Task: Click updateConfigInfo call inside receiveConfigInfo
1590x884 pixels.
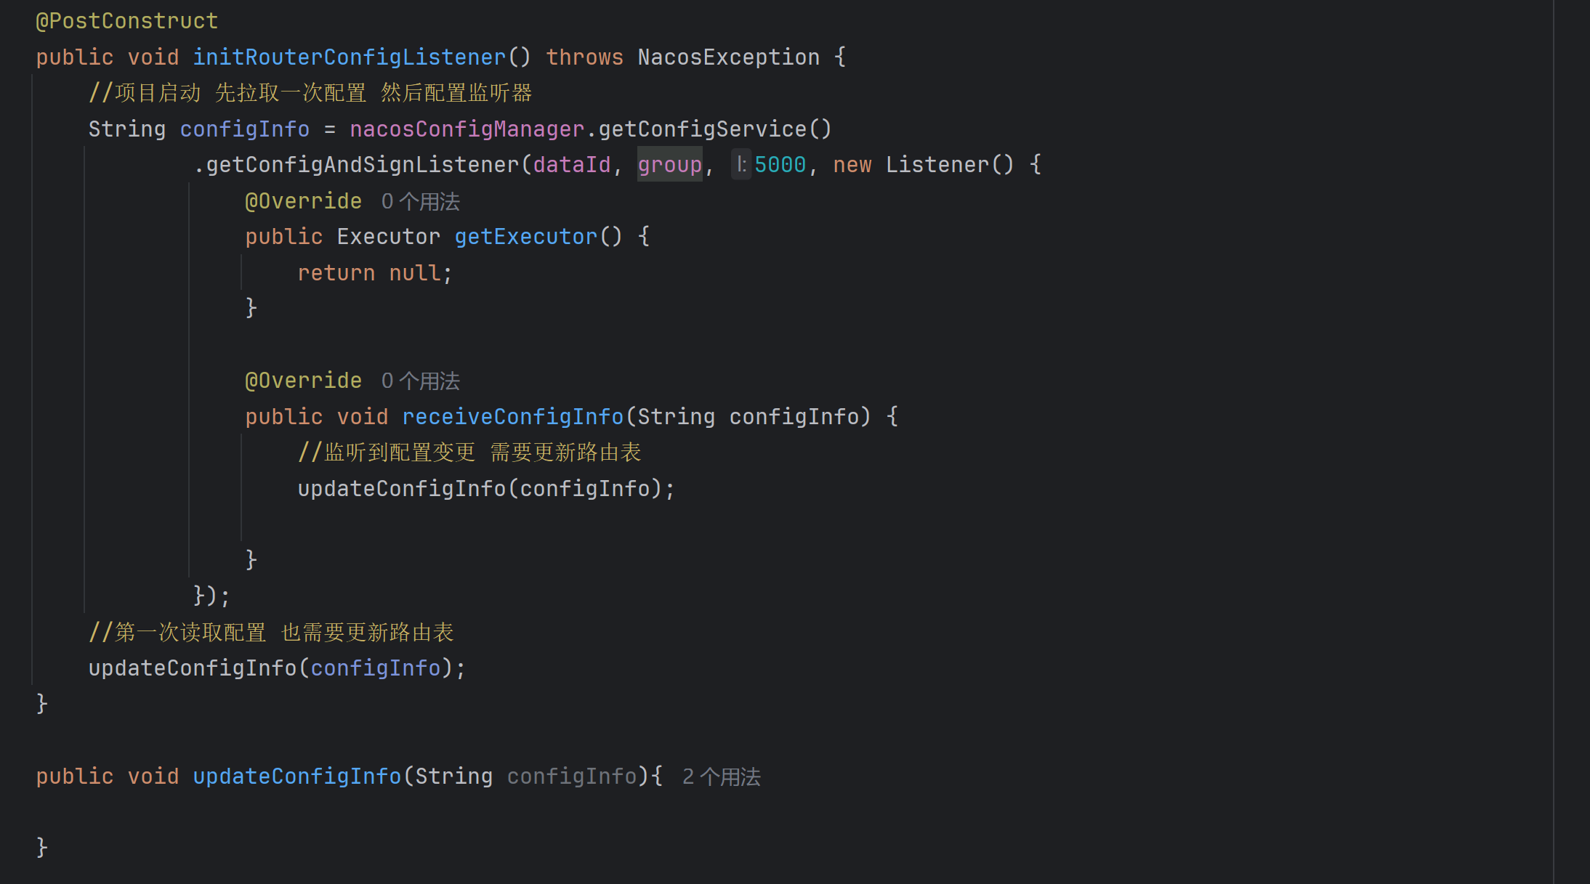Action: click(x=401, y=489)
